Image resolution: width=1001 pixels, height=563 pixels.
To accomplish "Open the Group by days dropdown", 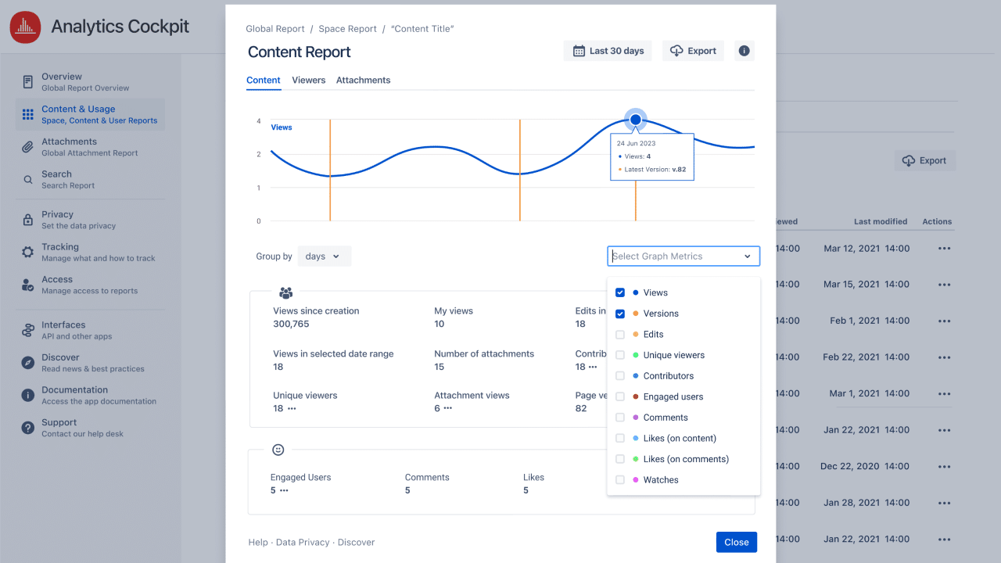I will click(x=324, y=256).
